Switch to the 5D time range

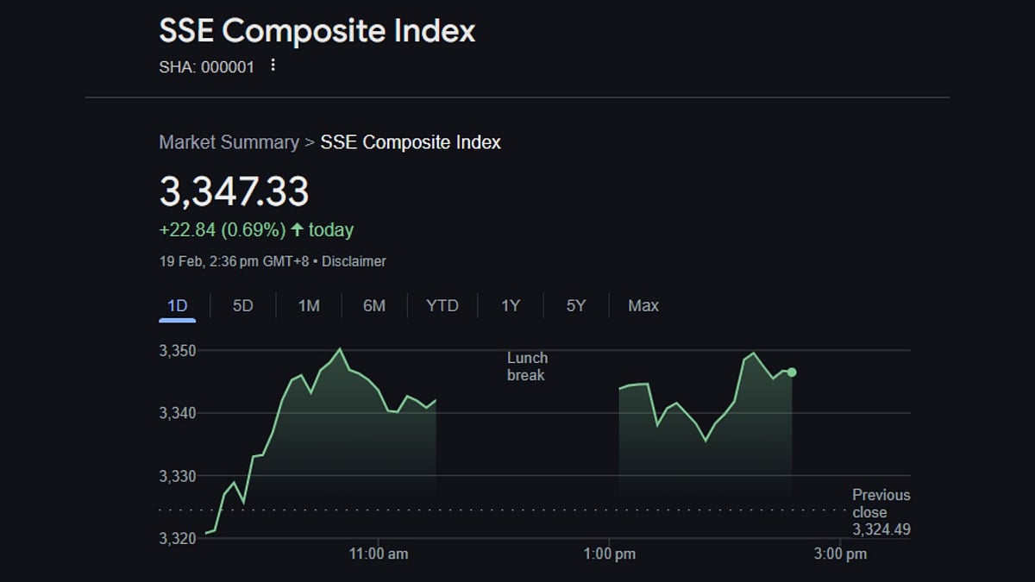pyautogui.click(x=241, y=305)
